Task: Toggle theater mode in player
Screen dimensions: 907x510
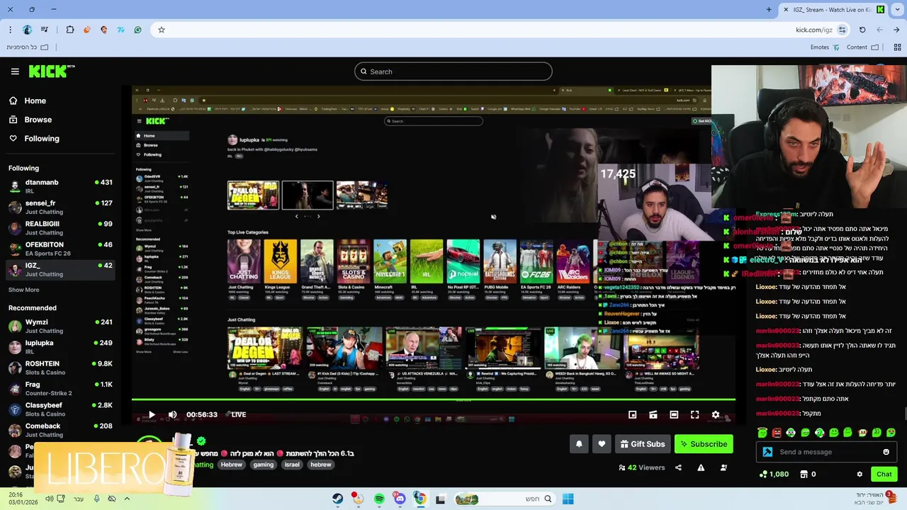Action: pyautogui.click(x=674, y=414)
